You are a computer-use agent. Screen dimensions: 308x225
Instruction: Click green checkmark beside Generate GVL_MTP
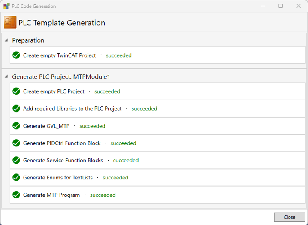16,126
